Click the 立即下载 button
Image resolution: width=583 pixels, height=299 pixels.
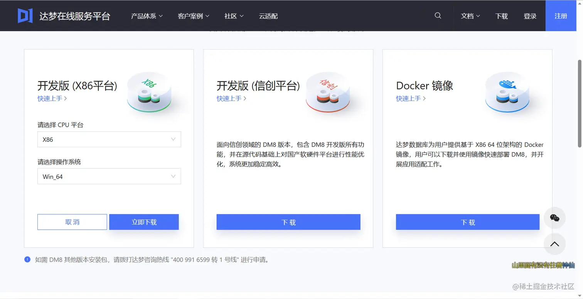pos(144,222)
